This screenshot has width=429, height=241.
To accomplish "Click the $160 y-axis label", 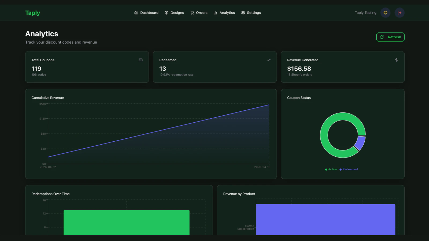I will click(x=43, y=104).
